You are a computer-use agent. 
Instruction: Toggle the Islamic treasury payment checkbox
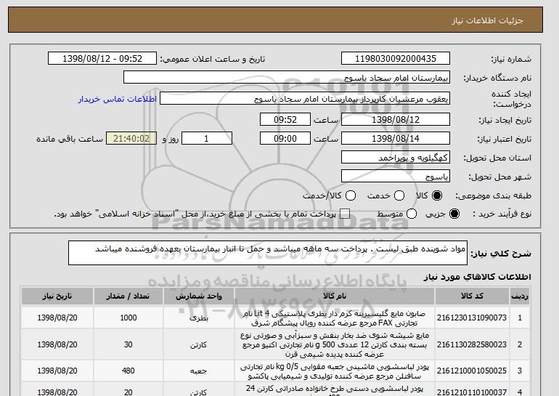[345, 214]
